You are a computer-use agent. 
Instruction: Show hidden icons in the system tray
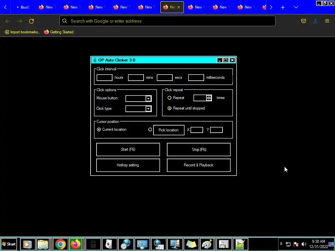tap(281, 244)
